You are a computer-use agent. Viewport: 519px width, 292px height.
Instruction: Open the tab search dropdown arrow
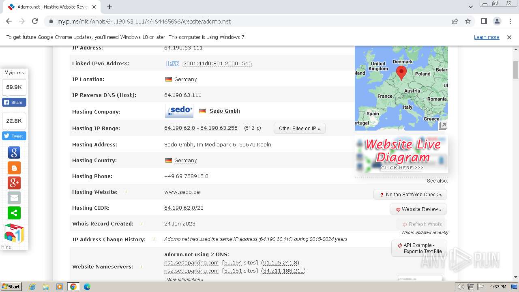470,7
